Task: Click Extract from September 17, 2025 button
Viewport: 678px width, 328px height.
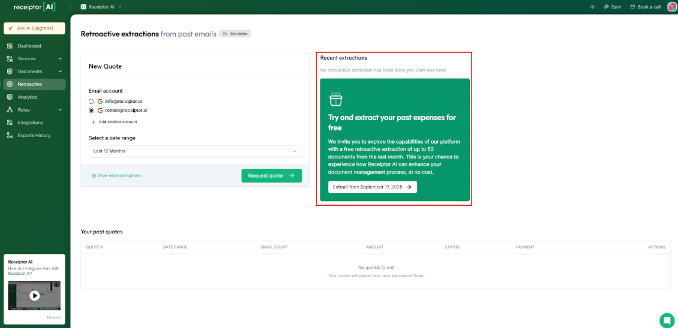Action: 372,187
